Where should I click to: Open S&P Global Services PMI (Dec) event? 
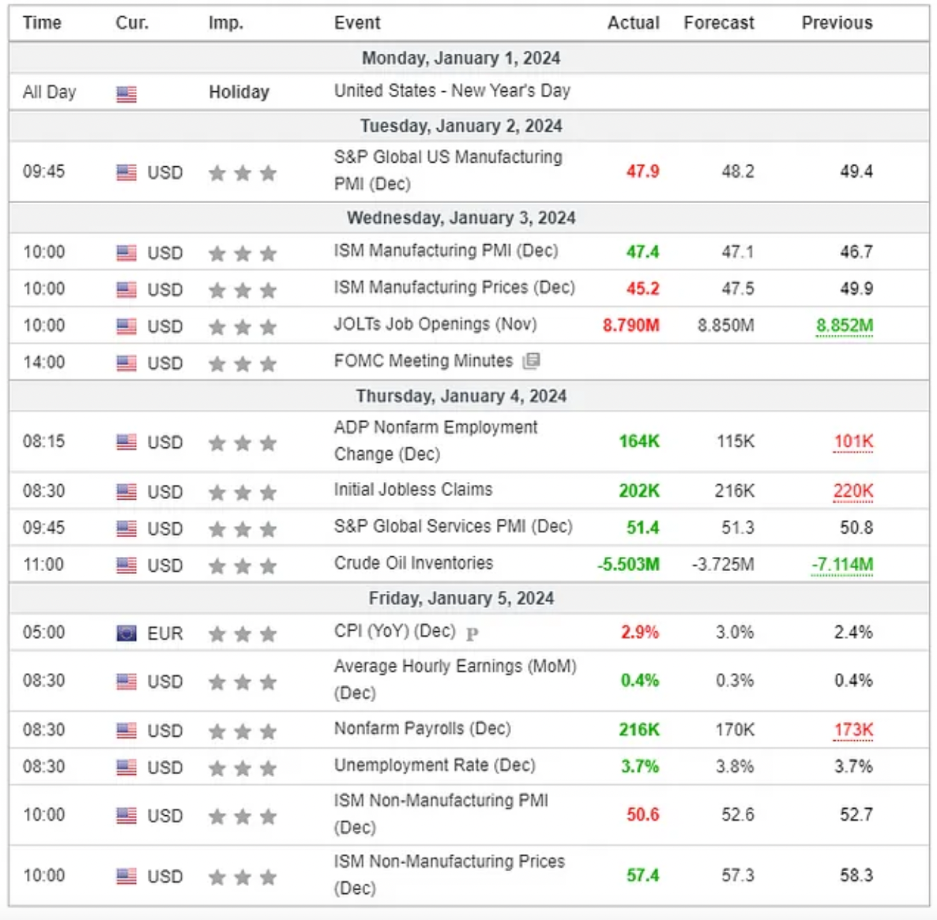pyautogui.click(x=453, y=527)
